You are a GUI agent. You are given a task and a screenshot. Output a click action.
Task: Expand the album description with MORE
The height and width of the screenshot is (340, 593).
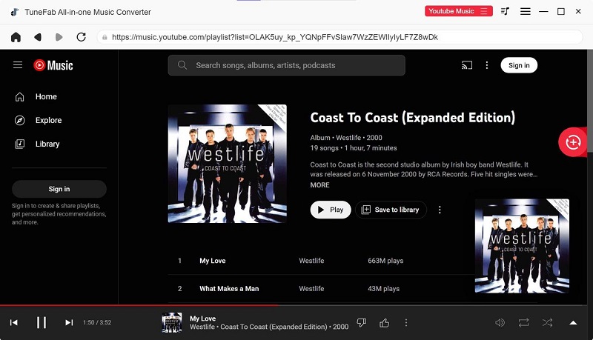tap(320, 185)
